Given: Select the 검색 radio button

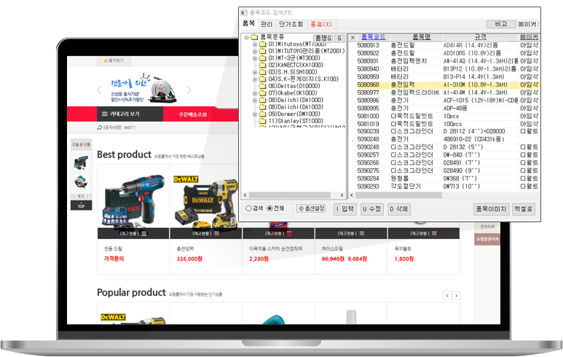Looking at the screenshot, I should (248, 208).
